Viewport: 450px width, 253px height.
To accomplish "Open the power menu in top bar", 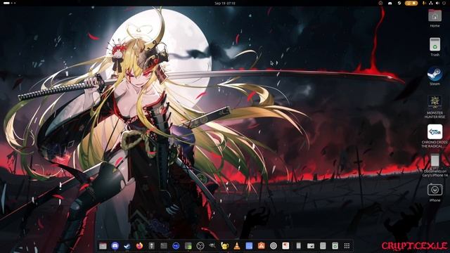I will click(x=444, y=3).
